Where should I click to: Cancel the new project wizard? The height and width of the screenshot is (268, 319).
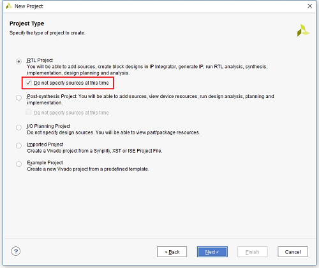293,252
